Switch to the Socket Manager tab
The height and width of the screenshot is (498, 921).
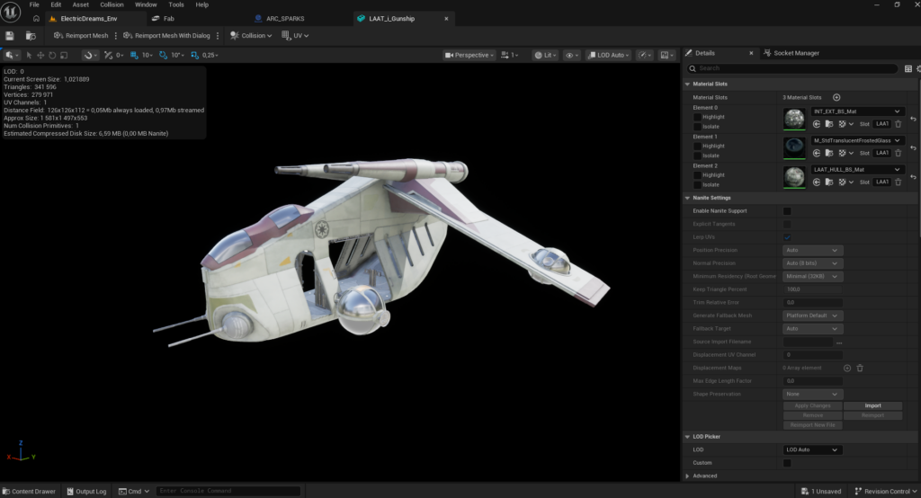tap(791, 53)
